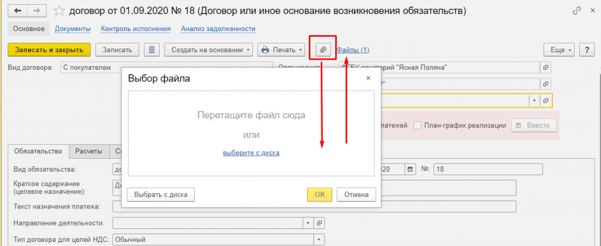The height and width of the screenshot is (246, 601).
Task: Switch to the Контроль исполнения tab
Action: click(x=136, y=29)
